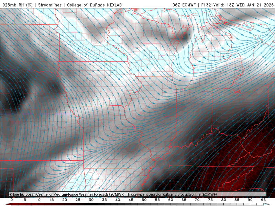Image resolution: width=275 pixels, height=206 pixels.
Task: Click the colorbar value "80"
Action: (x=224, y=200)
